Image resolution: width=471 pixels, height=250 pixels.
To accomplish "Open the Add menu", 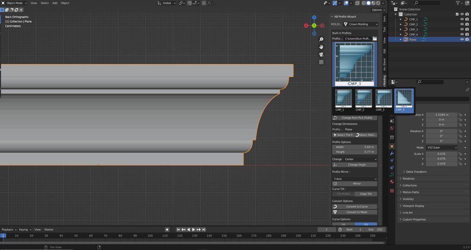I will coord(55,3).
